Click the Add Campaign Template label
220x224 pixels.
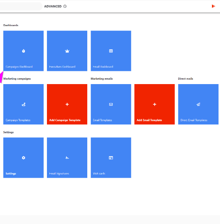[65, 120]
